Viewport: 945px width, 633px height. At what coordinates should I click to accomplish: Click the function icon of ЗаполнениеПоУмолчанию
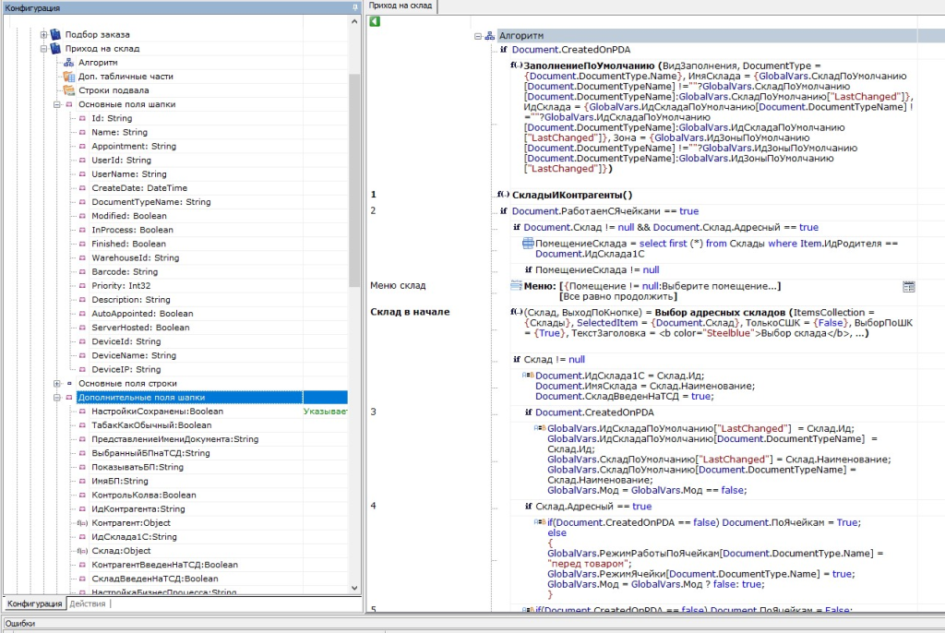(517, 66)
